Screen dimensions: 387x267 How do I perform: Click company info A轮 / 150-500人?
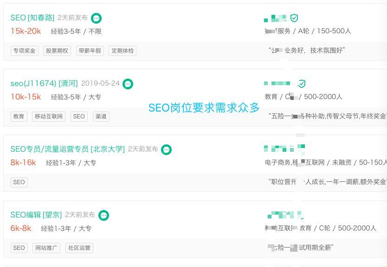point(324,31)
